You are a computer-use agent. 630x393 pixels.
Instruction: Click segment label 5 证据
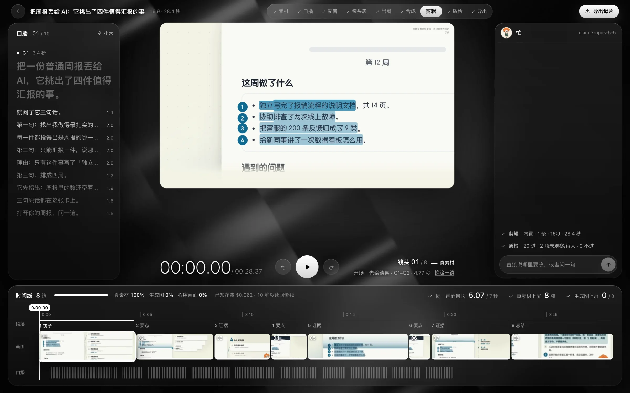[314, 325]
